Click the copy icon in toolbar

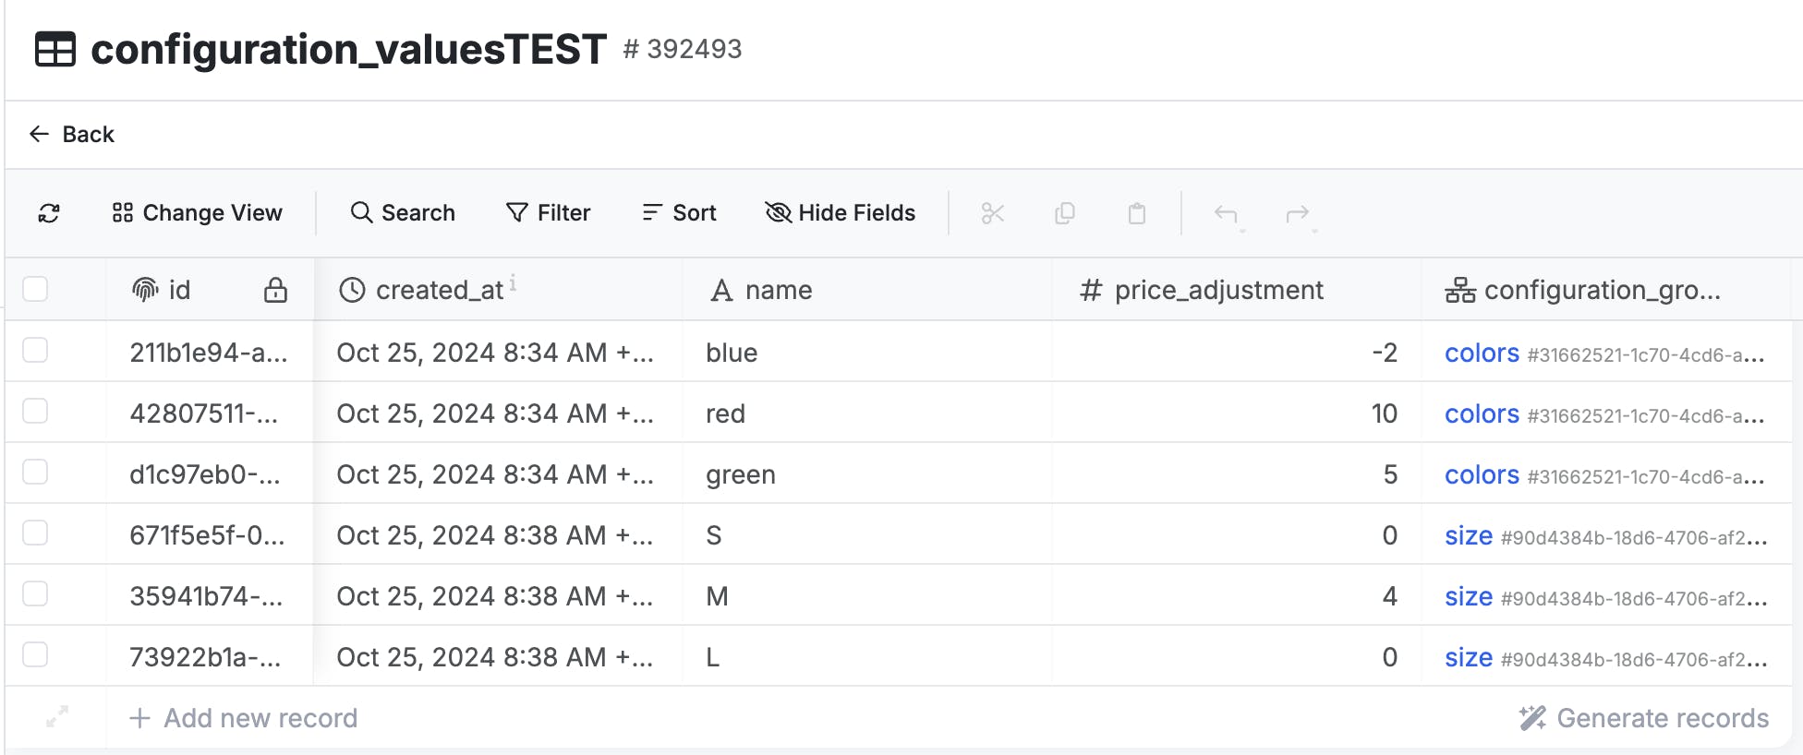click(1065, 213)
